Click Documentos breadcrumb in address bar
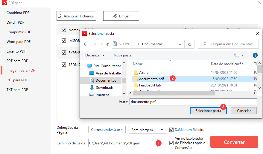 [152, 44]
